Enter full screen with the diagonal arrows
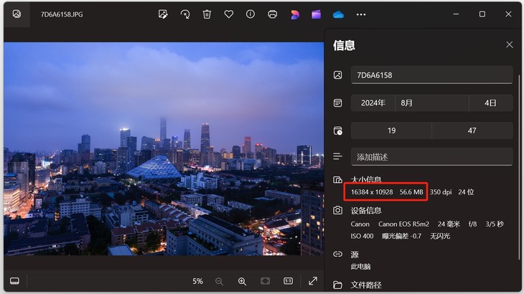524x294 pixels. (313, 281)
